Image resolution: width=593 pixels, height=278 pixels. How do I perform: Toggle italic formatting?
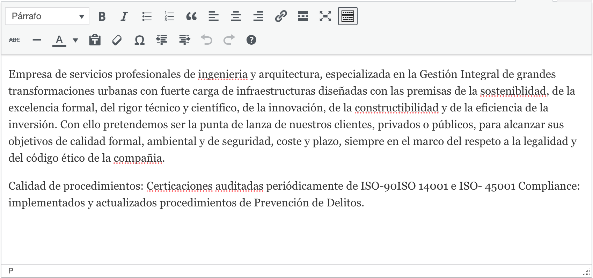124,16
